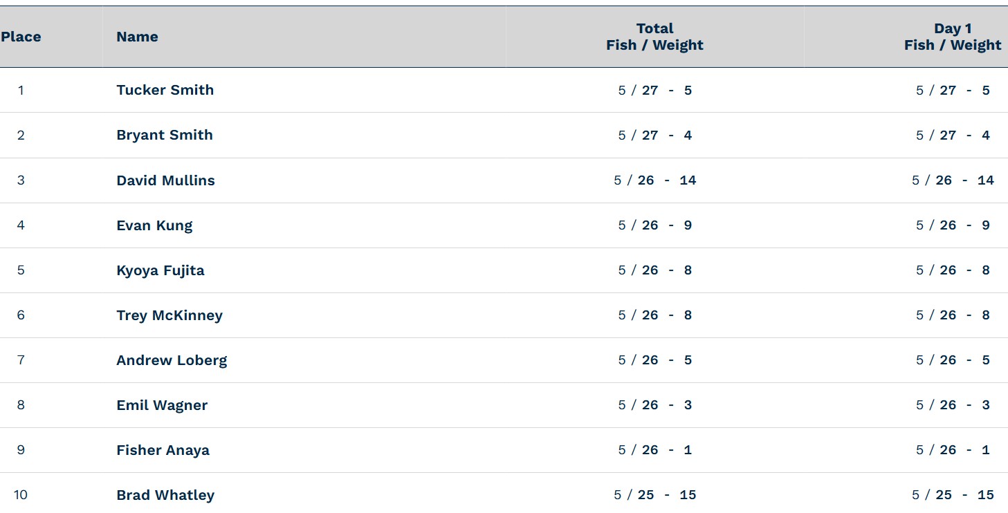Sort by Total Fish / Weight header

pos(654,37)
